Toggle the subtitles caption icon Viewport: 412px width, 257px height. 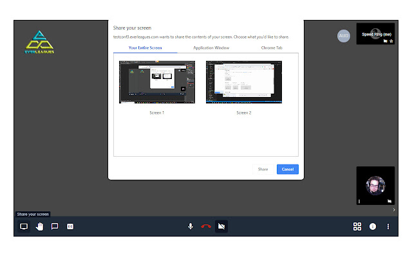click(70, 226)
